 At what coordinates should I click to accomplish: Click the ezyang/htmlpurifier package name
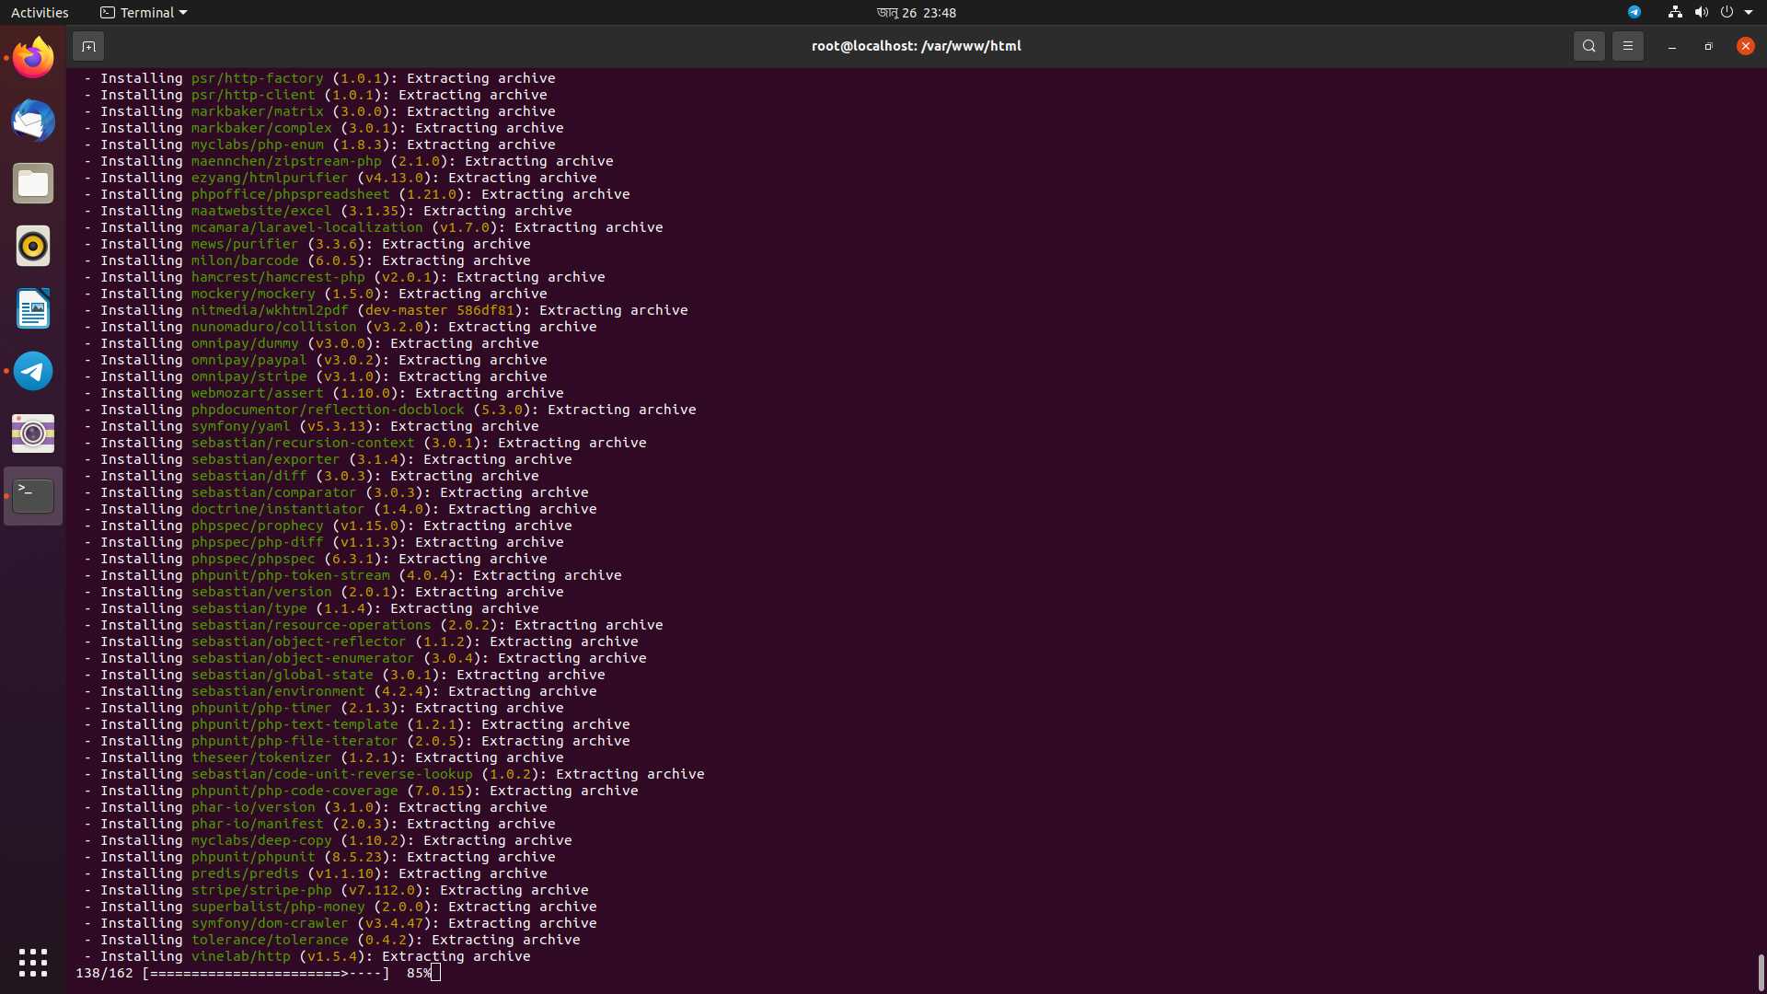pyautogui.click(x=270, y=178)
